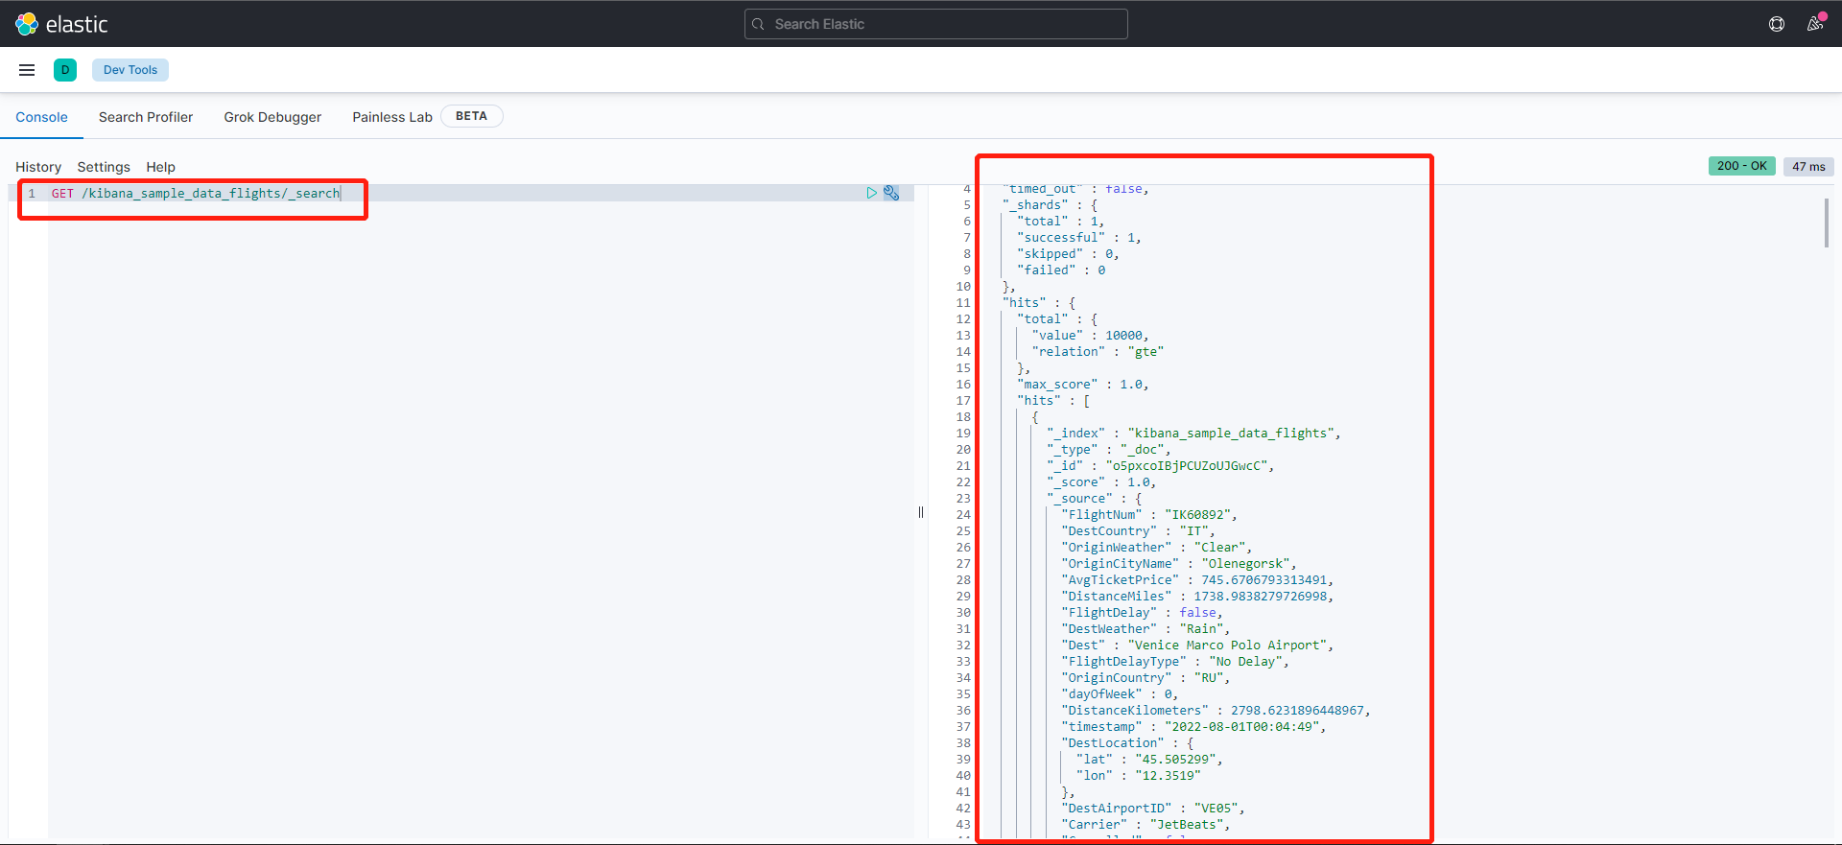Click the pane resizer handle between editors

(921, 512)
